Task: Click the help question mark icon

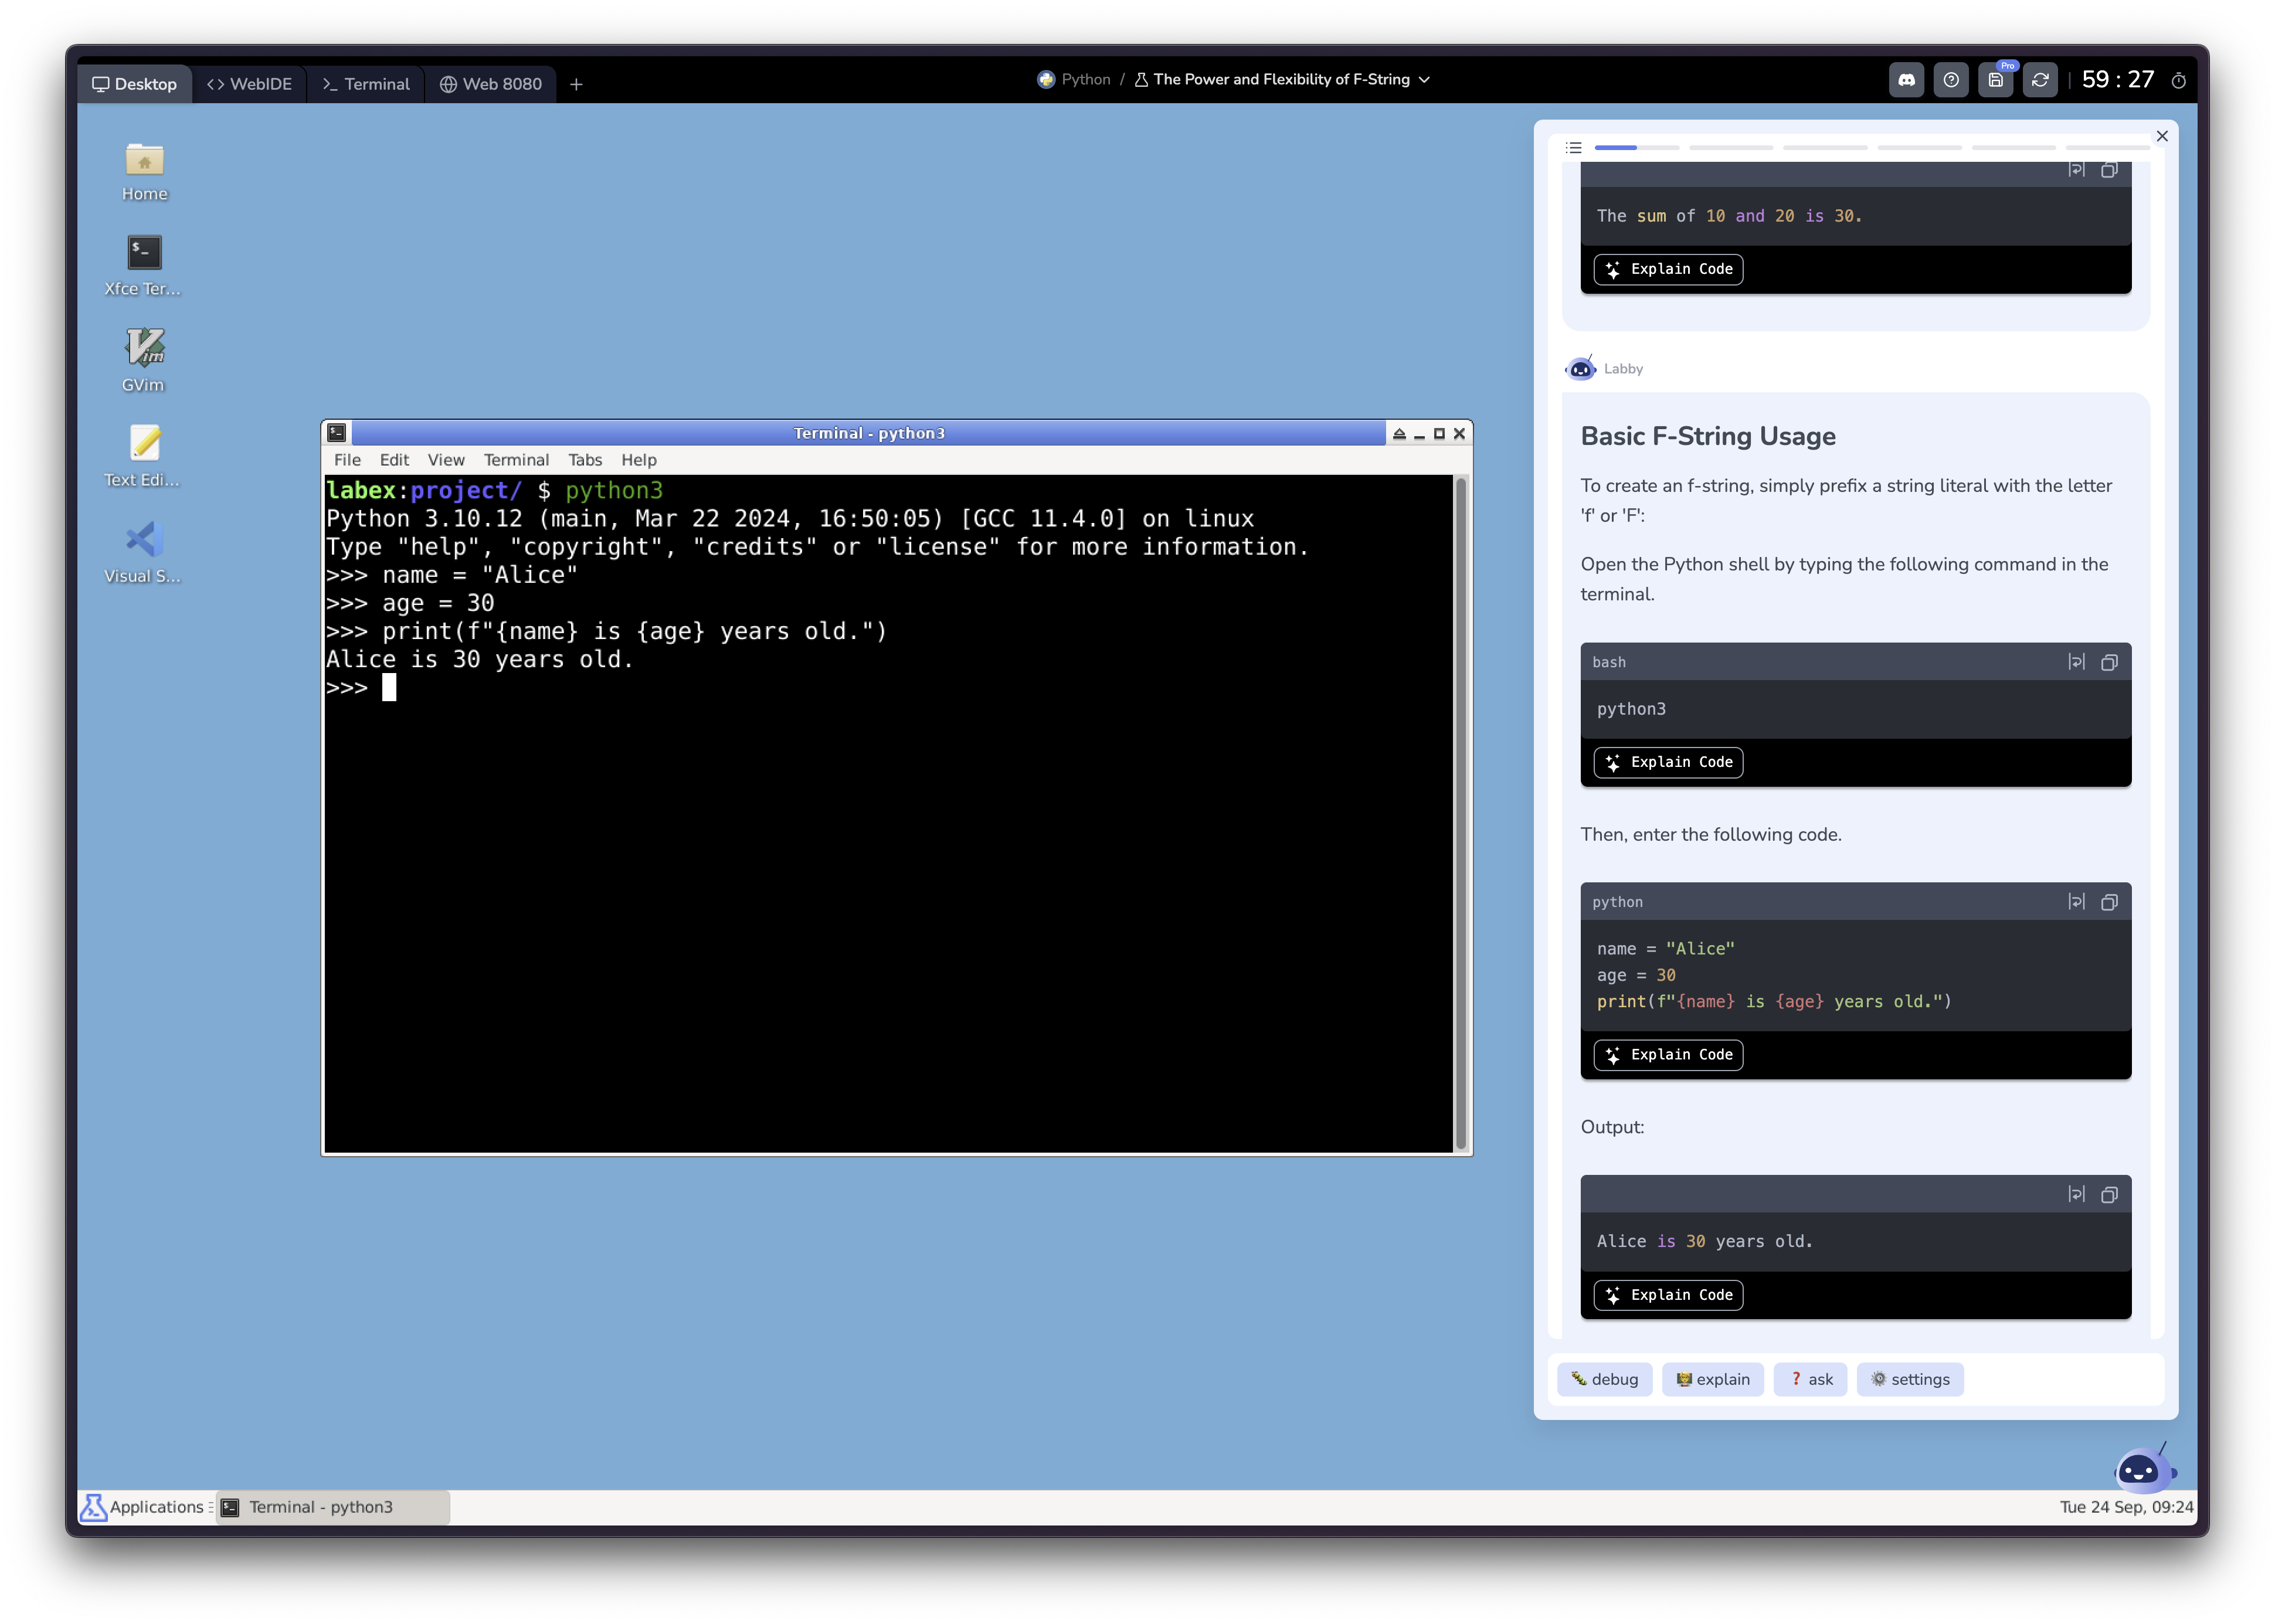Action: point(1950,80)
